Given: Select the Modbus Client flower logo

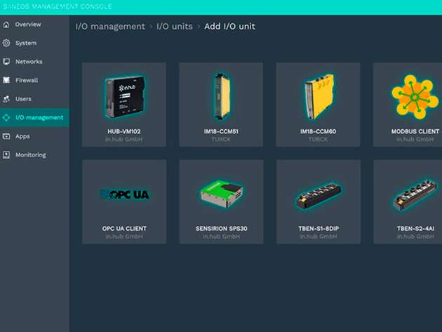Looking at the screenshot, I should 415,97.
